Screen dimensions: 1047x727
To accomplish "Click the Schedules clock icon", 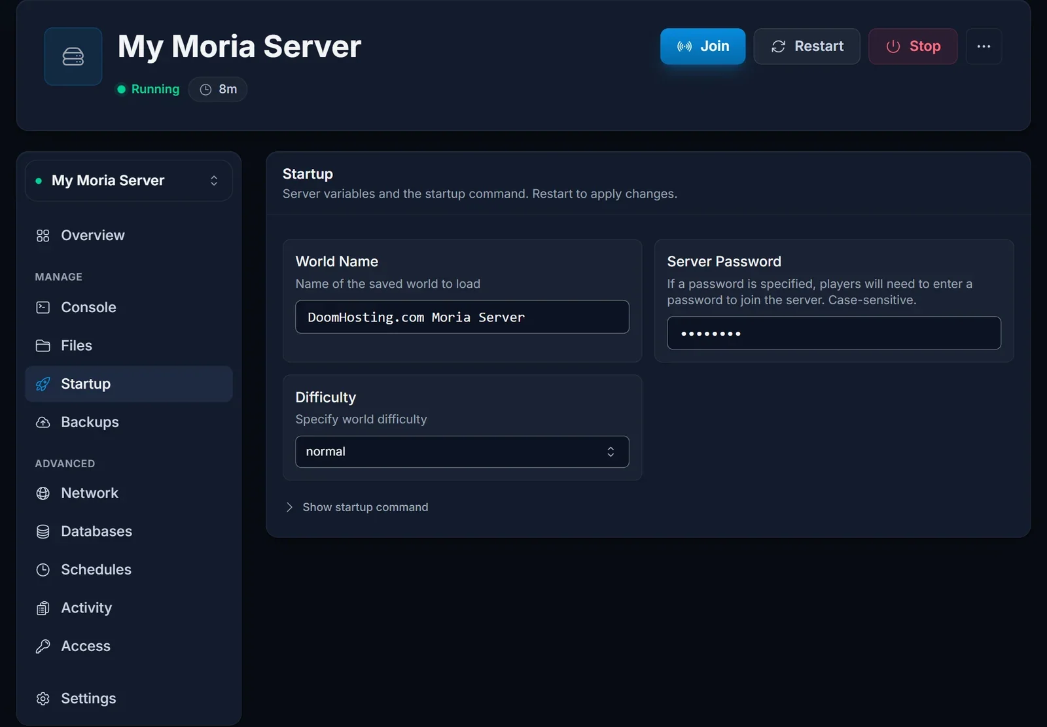I will tap(43, 570).
